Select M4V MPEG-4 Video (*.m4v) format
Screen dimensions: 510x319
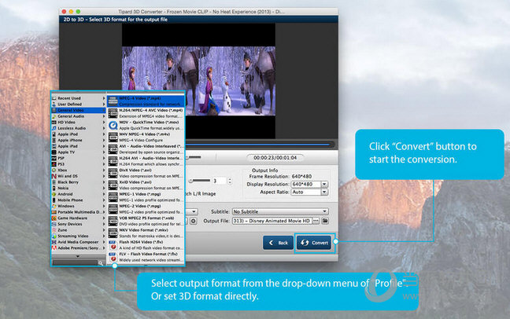click(x=146, y=137)
